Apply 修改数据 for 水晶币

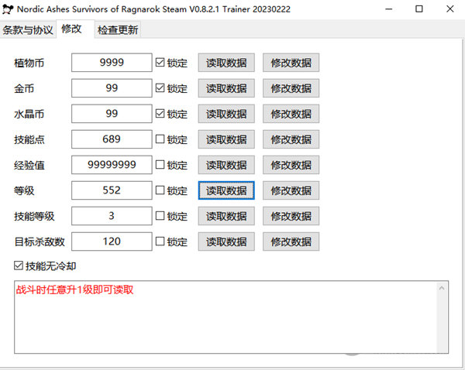click(291, 114)
